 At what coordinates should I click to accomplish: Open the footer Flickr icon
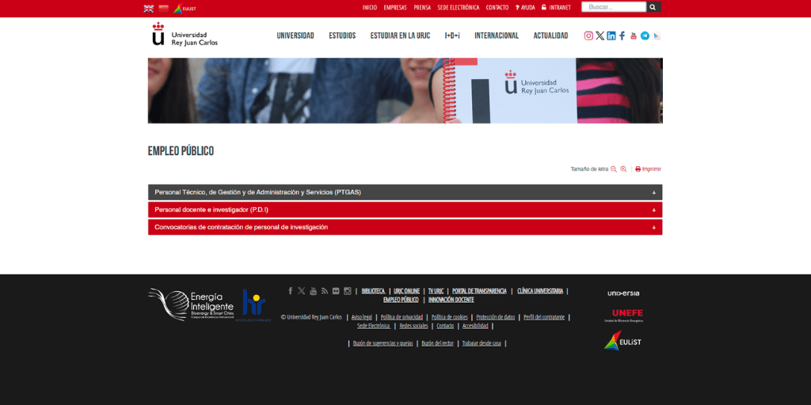tap(336, 291)
